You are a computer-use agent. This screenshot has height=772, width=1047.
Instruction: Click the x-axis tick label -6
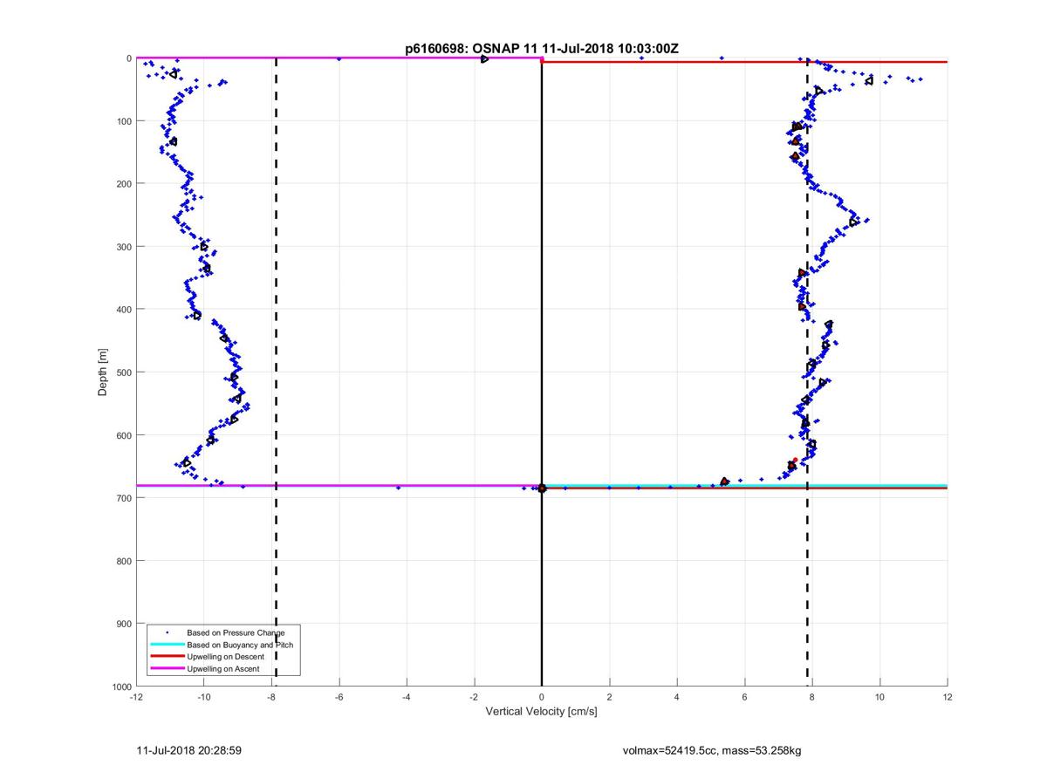339,697
